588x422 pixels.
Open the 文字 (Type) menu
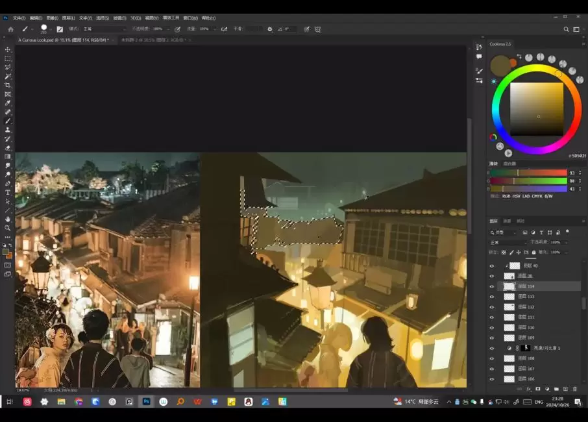86,18
